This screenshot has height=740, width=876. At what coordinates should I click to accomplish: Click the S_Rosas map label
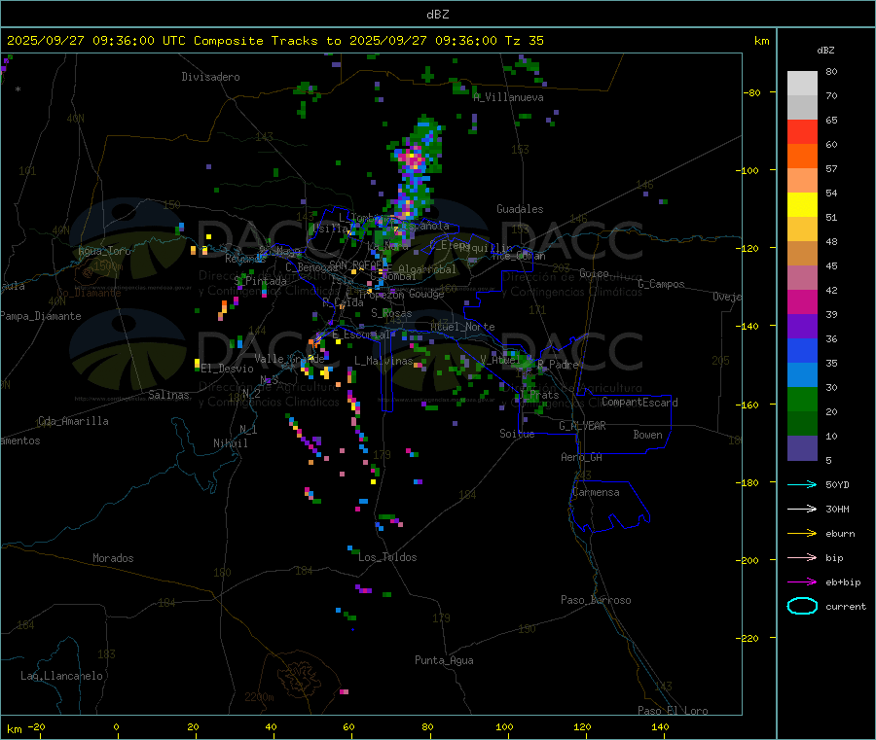tap(391, 313)
